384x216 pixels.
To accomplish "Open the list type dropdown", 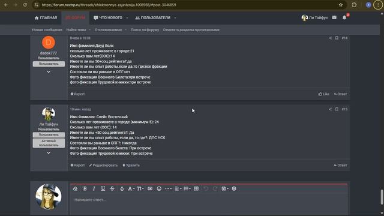I will tap(187, 188).
